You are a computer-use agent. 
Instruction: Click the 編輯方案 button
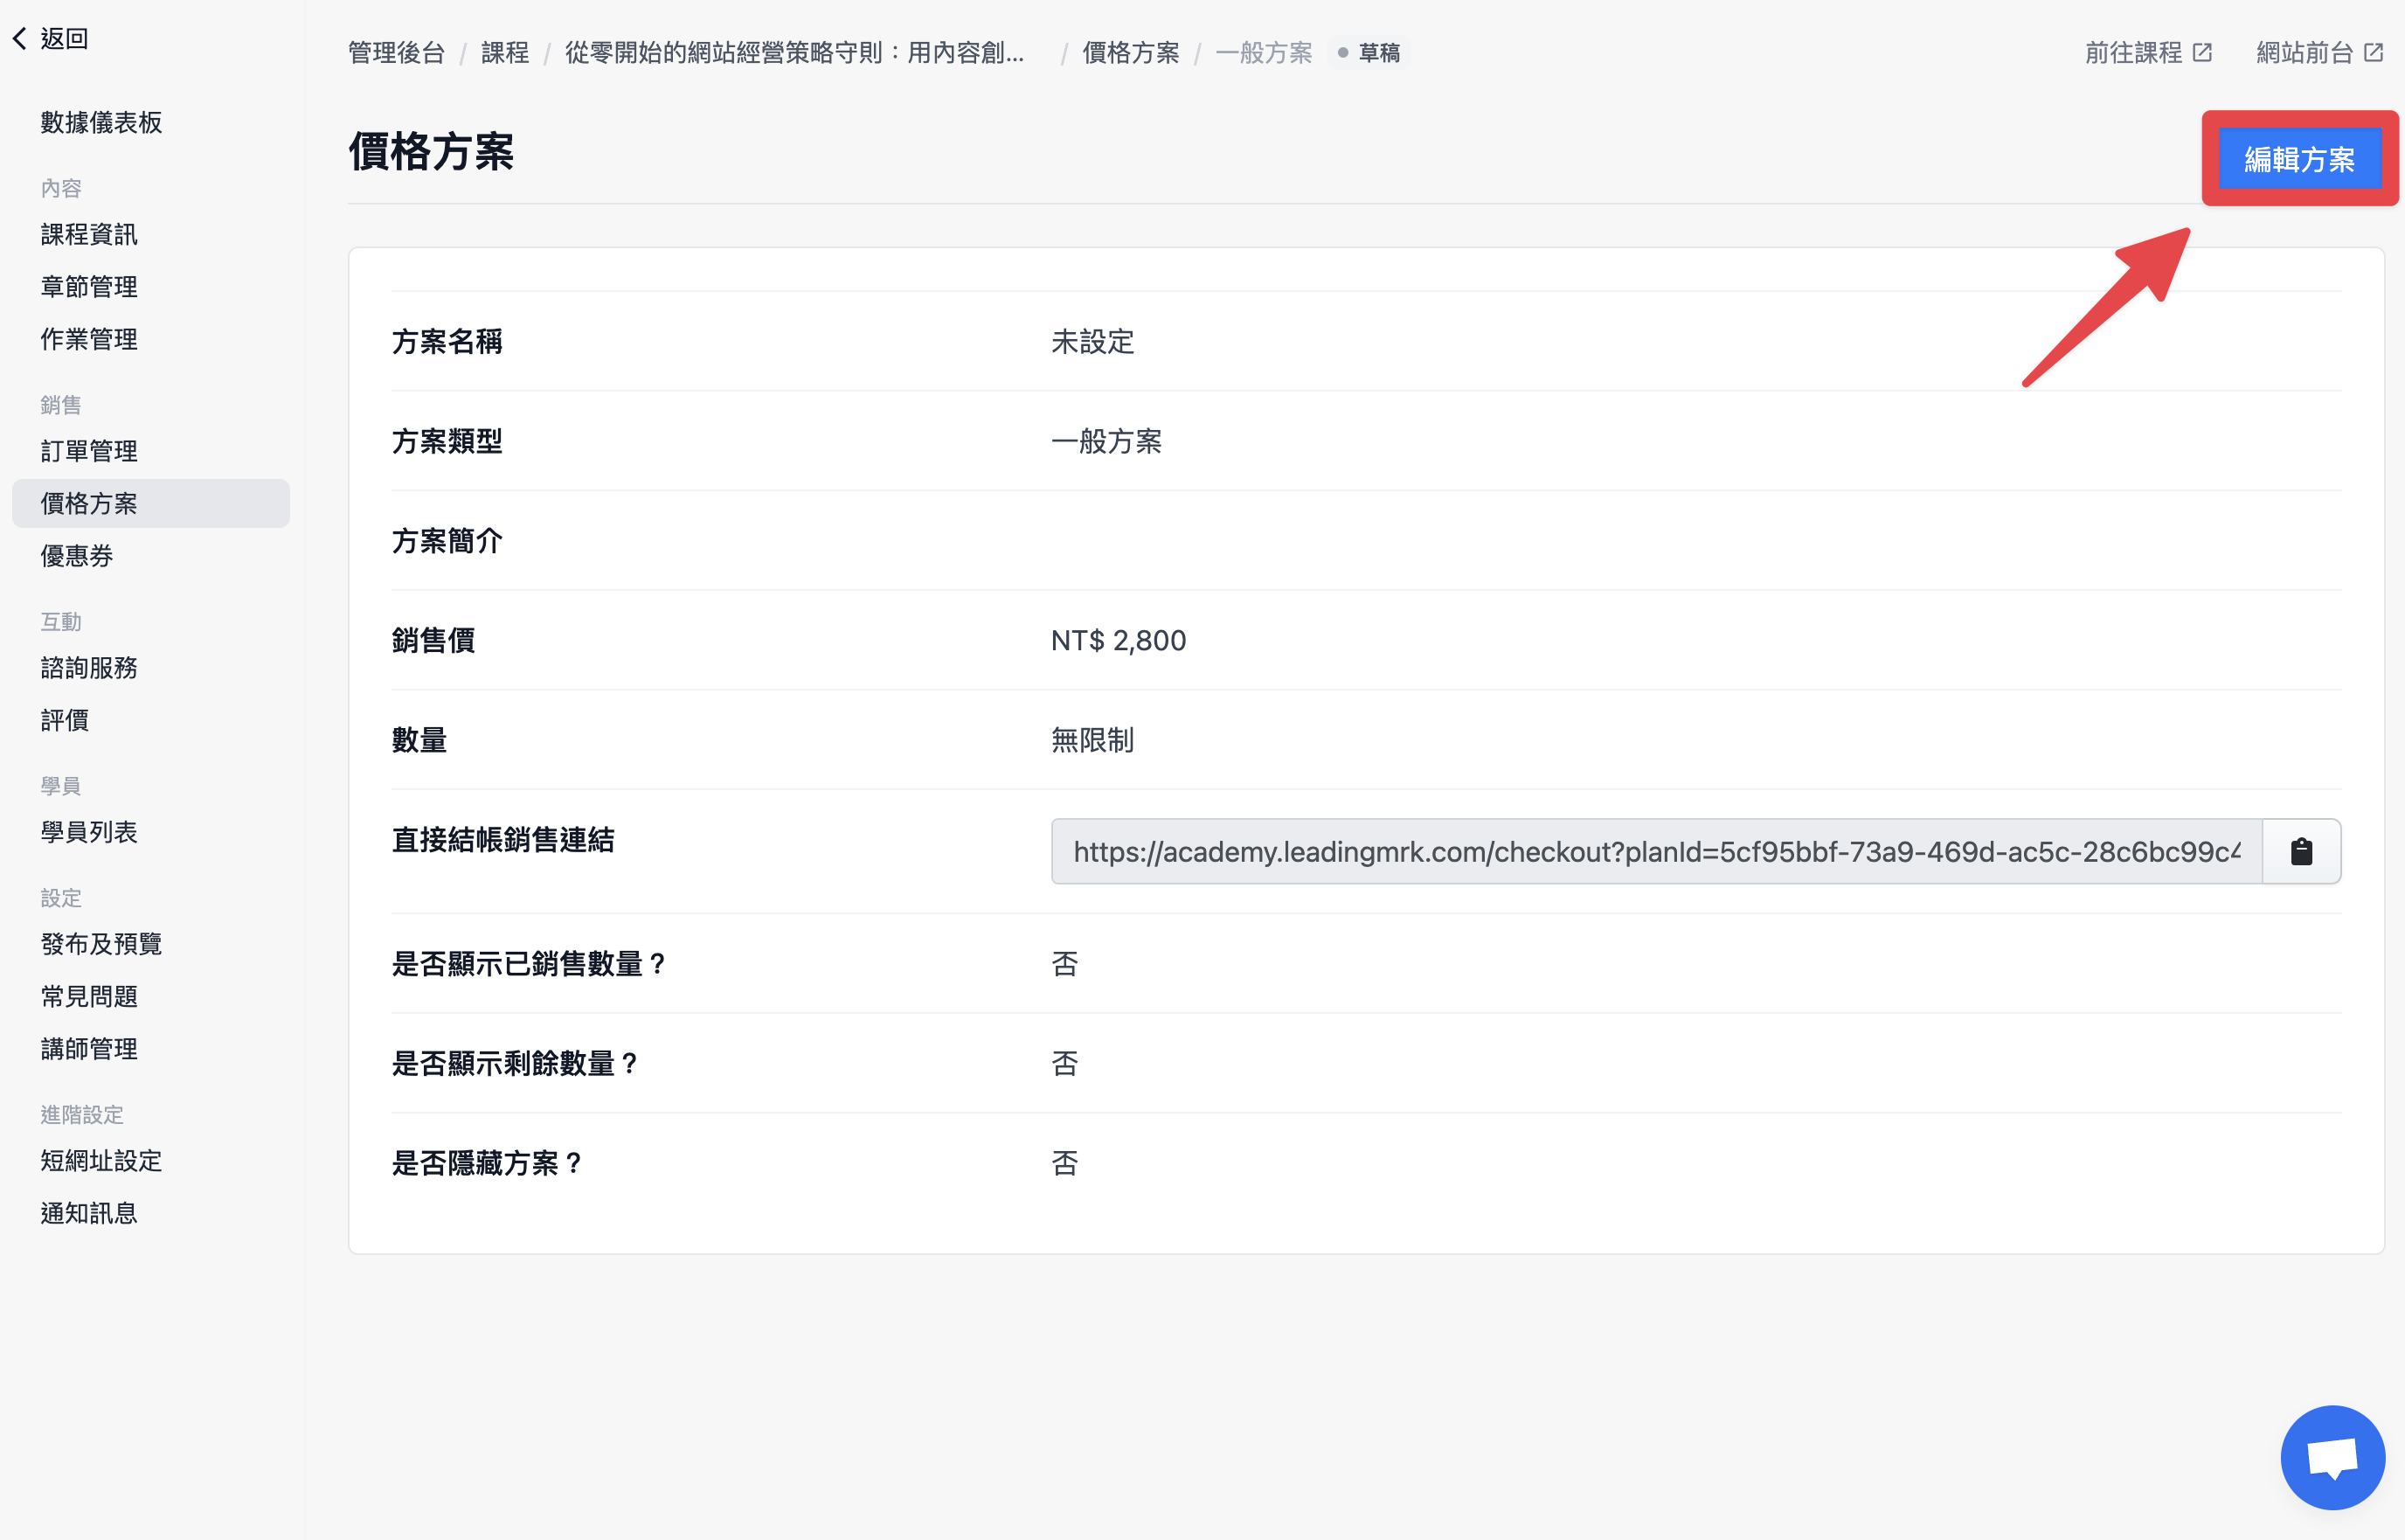(2299, 158)
